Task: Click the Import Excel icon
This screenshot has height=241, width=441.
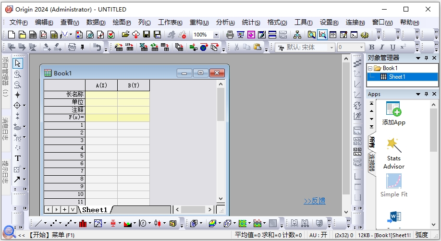Action: pyautogui.click(x=144, y=47)
